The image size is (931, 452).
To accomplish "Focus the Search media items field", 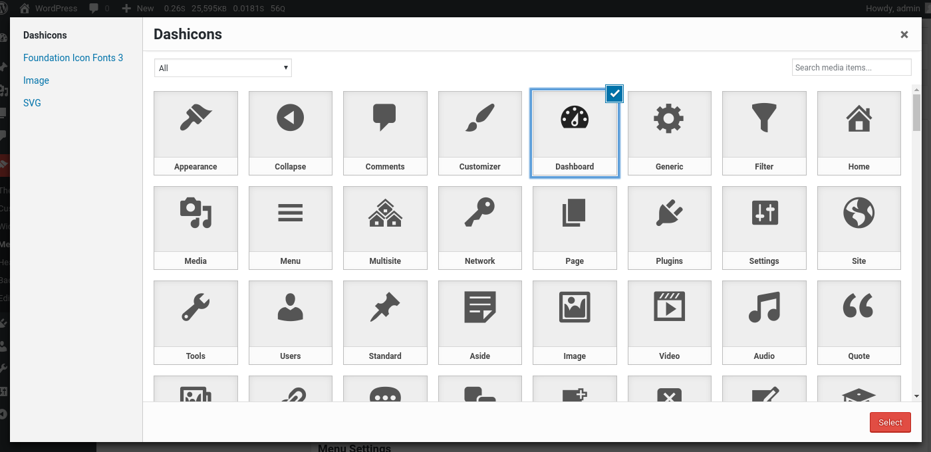I will click(x=852, y=67).
